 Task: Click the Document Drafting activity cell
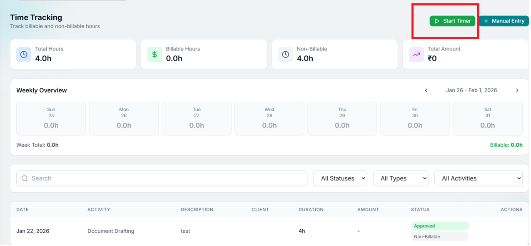click(x=111, y=231)
